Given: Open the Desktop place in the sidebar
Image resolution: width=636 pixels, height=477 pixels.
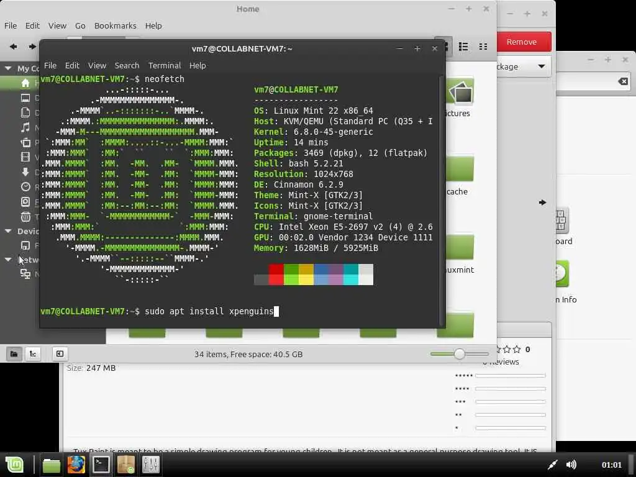Looking at the screenshot, I should tap(25, 98).
